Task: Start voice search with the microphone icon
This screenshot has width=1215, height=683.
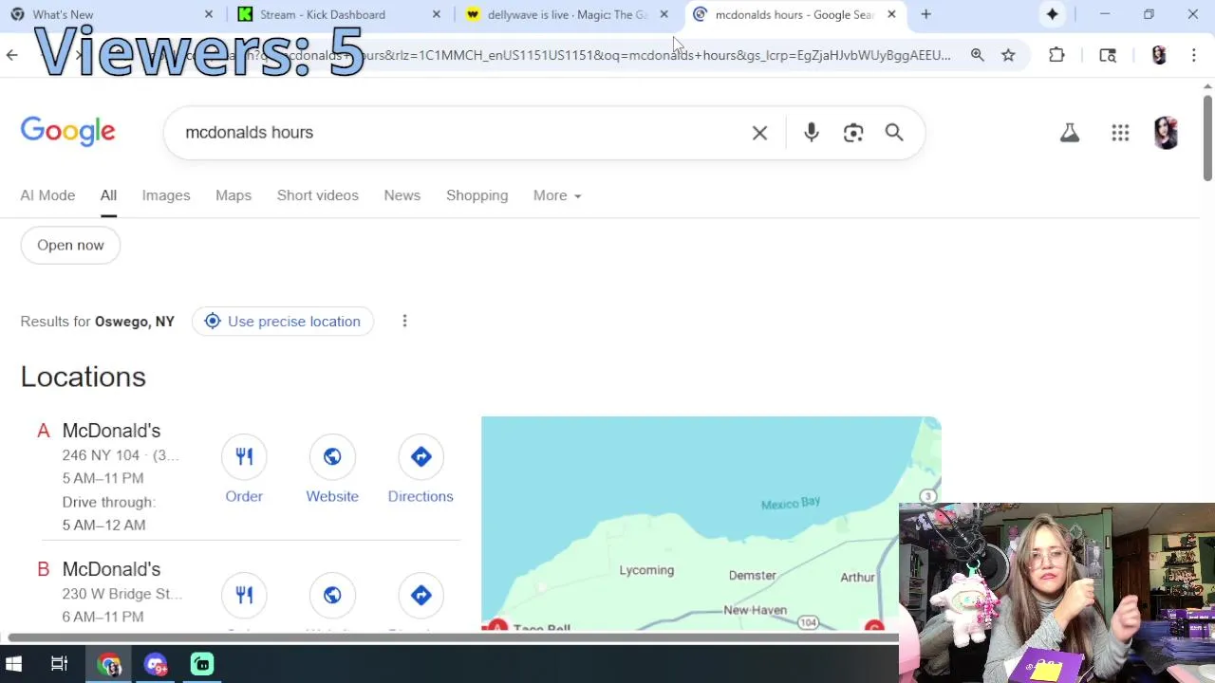Action: [812, 133]
